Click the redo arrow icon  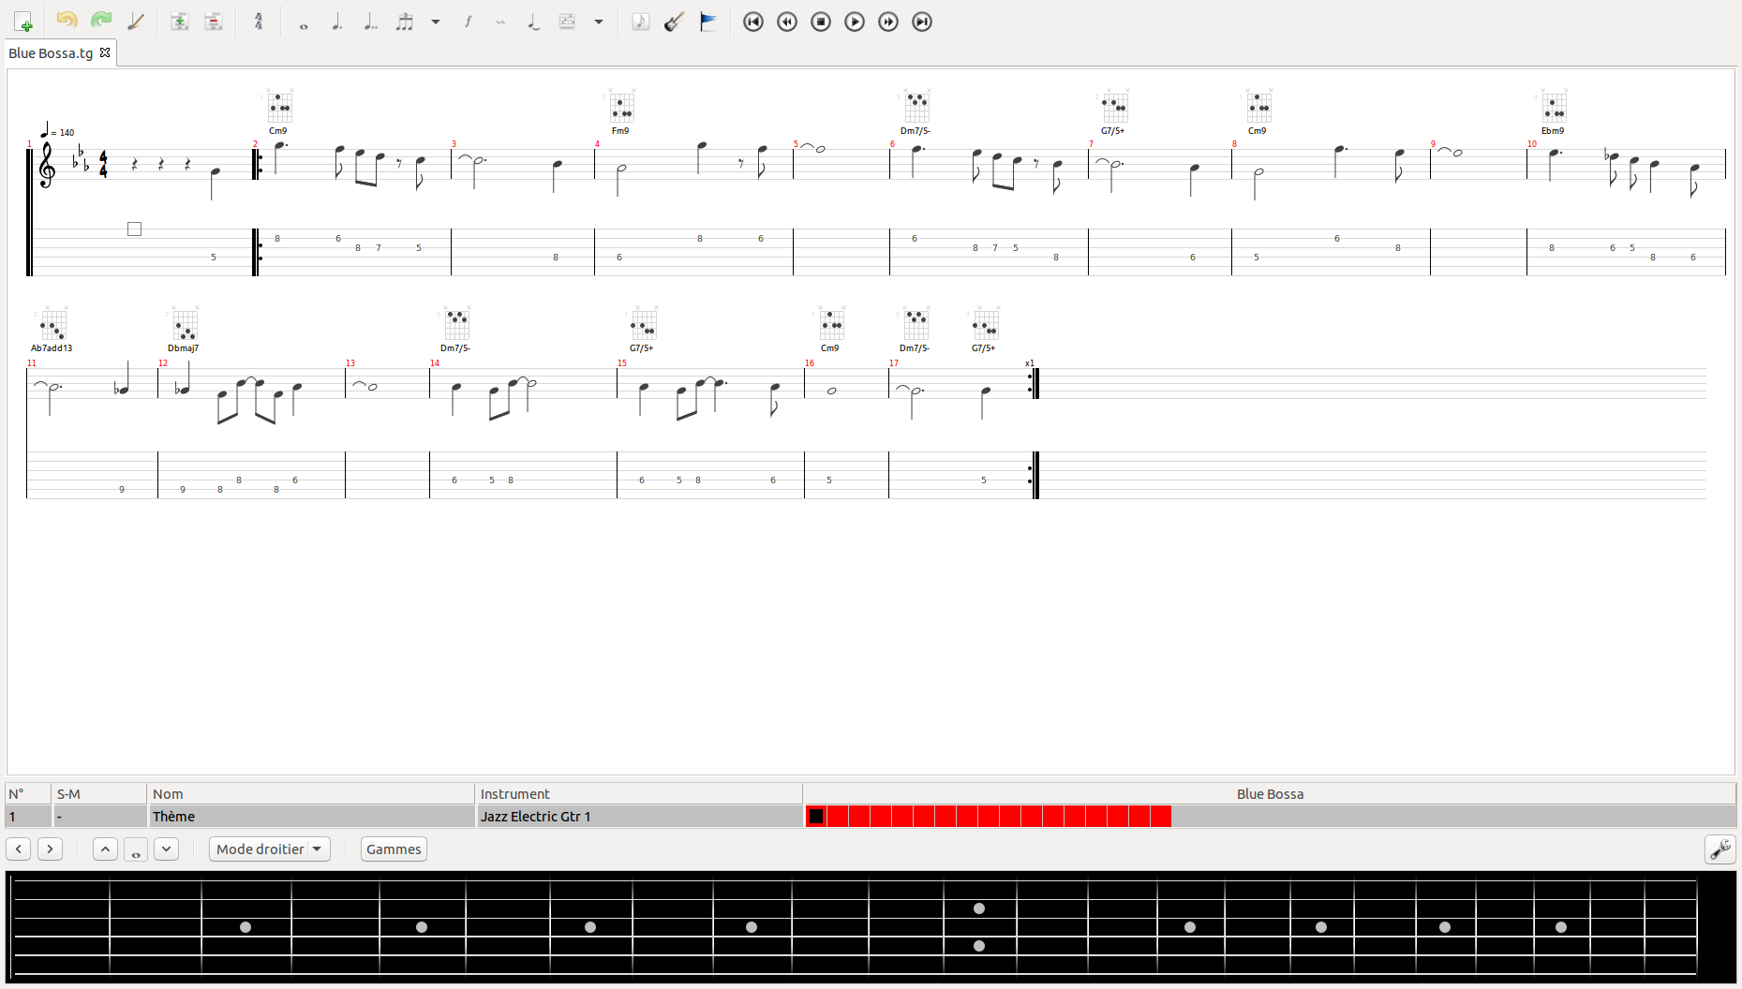point(101,21)
